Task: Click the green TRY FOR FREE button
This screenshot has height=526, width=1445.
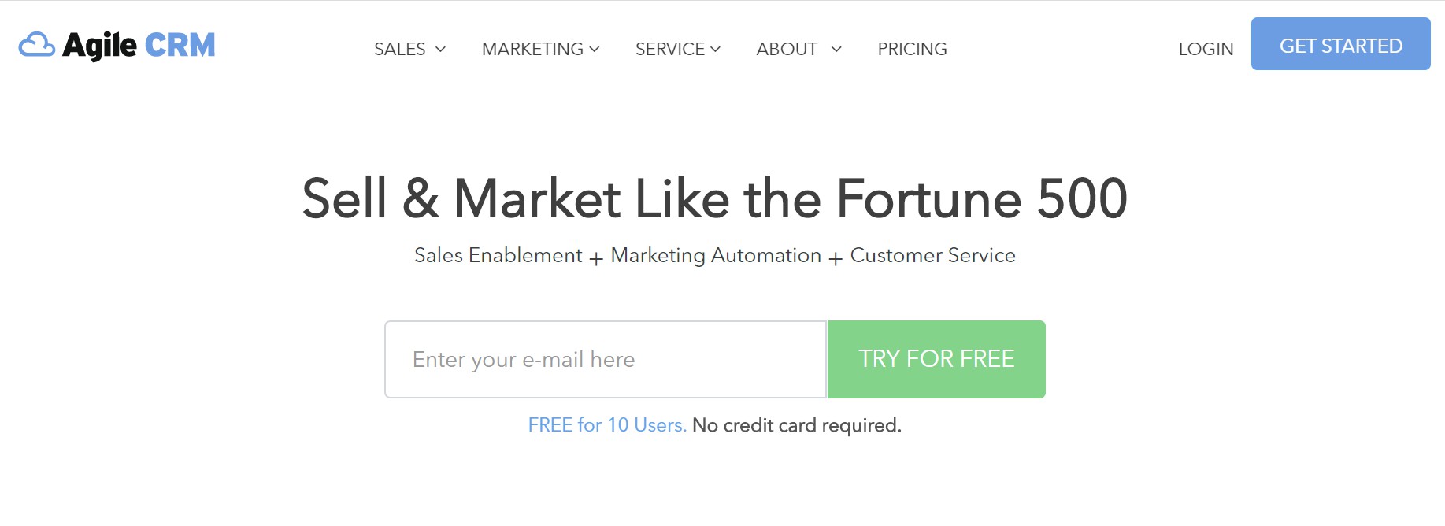Action: click(936, 359)
